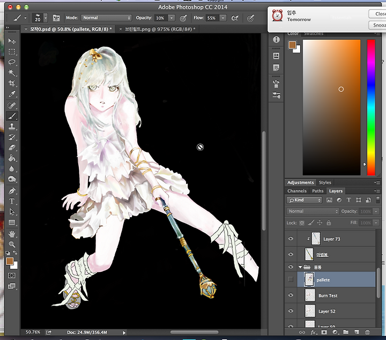The height and width of the screenshot is (340, 386).
Task: Select the Crop tool
Action: [x=12, y=83]
